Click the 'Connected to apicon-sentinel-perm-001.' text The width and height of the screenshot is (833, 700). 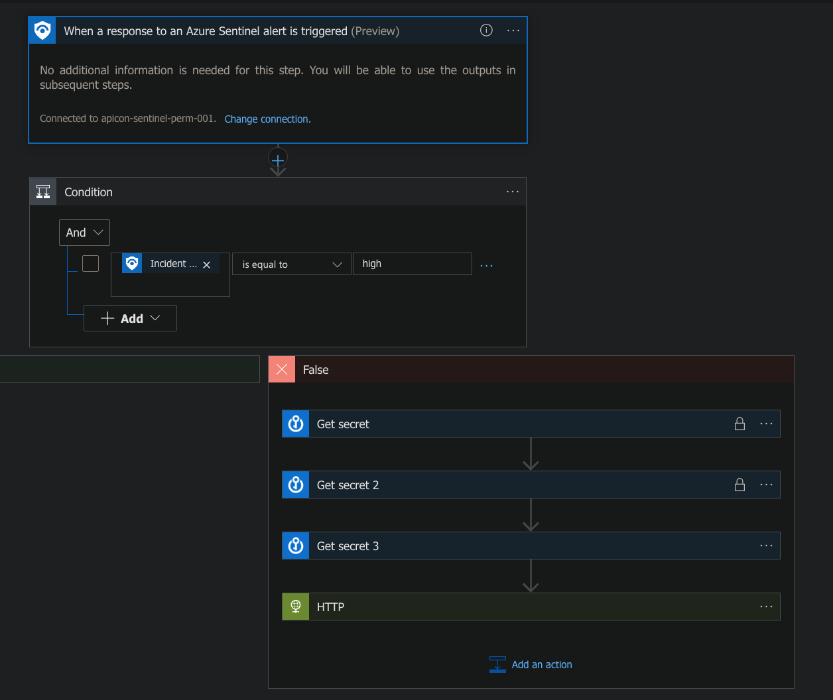(x=128, y=119)
